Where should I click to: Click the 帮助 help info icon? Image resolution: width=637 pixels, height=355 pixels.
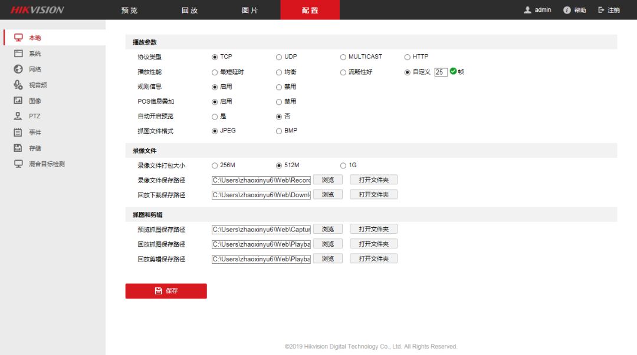pos(567,10)
